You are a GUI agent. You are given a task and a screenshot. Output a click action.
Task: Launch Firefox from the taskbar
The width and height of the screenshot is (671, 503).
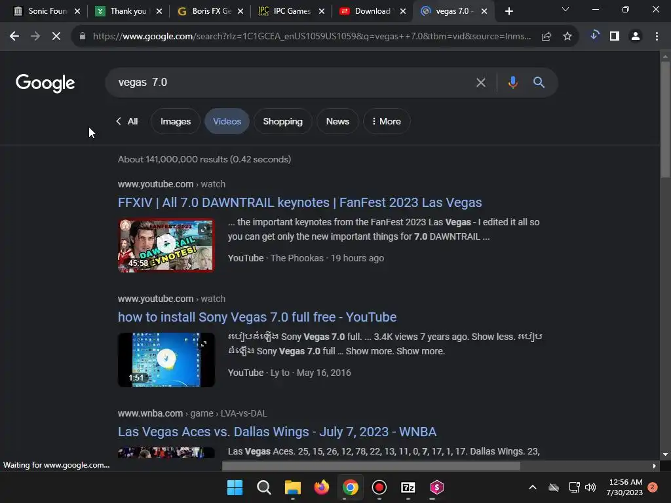[321, 487]
